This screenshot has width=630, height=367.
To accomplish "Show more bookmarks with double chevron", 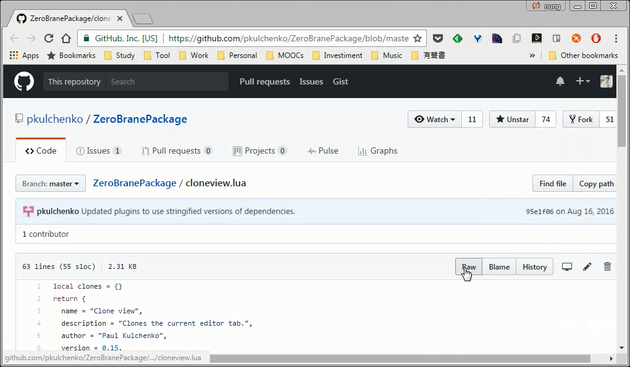I will tap(532, 56).
